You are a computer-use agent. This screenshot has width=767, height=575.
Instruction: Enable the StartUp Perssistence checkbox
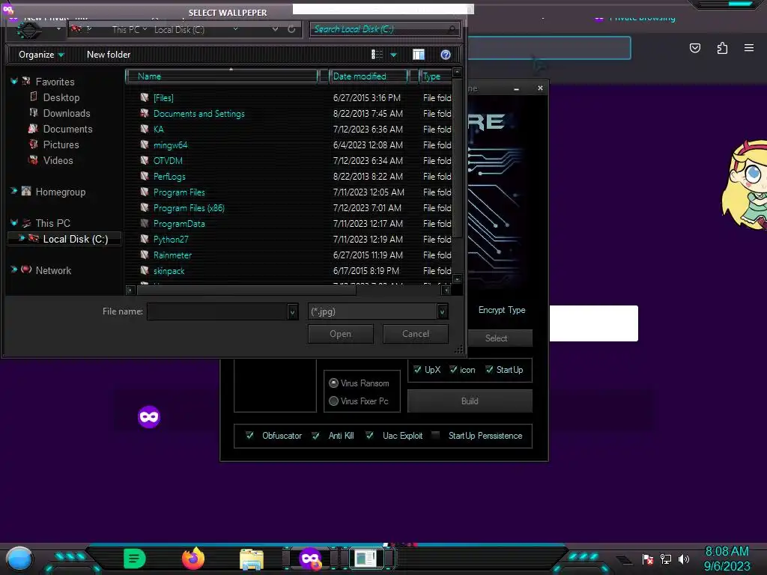pos(435,435)
